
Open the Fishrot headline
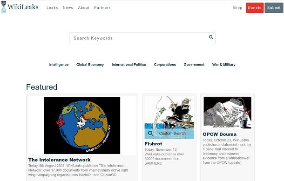[x=153, y=144]
